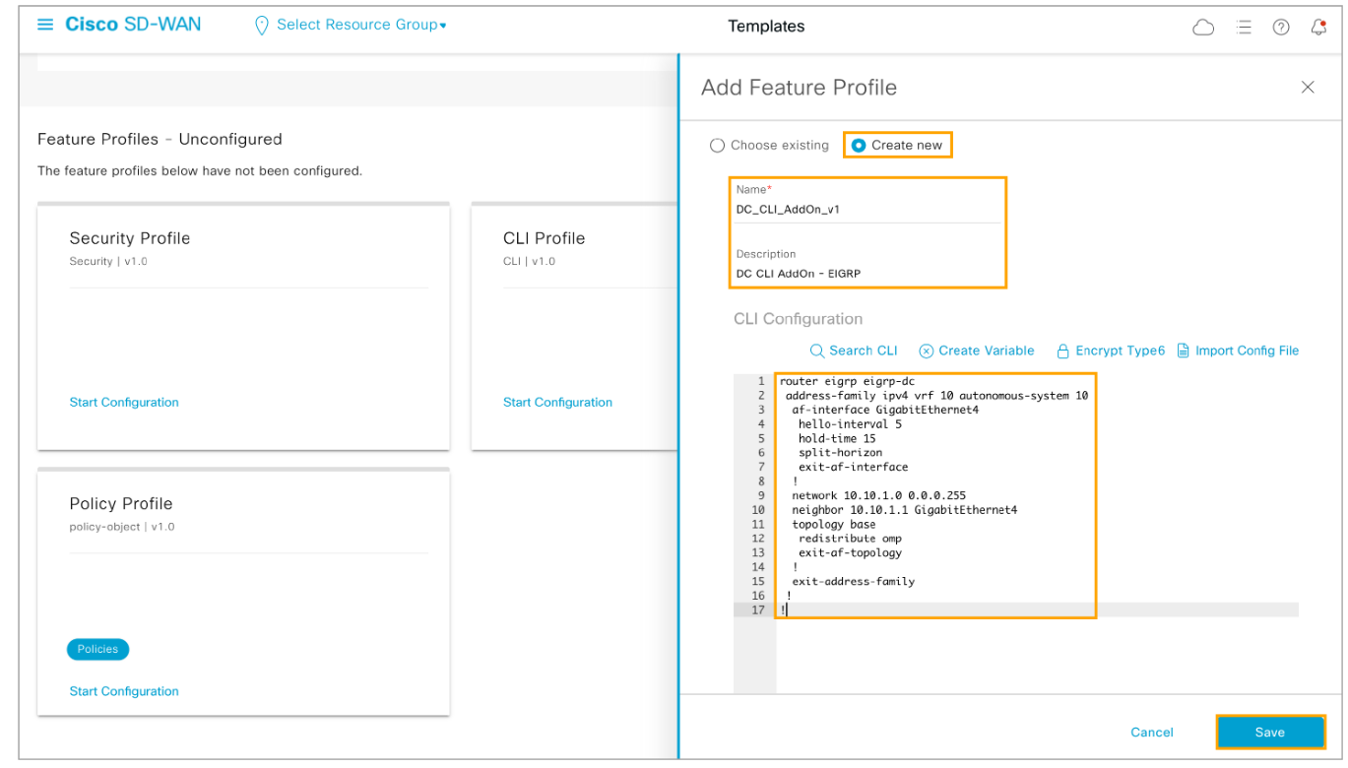Click the Name input field
This screenshot has height=768, width=1348.
[867, 209]
